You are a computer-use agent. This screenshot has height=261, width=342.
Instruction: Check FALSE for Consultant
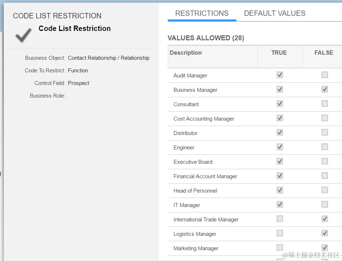point(325,104)
